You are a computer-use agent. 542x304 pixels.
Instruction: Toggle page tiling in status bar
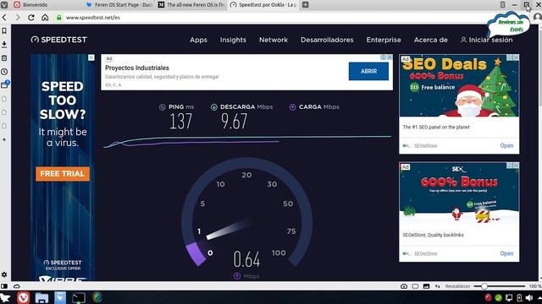pos(415,286)
